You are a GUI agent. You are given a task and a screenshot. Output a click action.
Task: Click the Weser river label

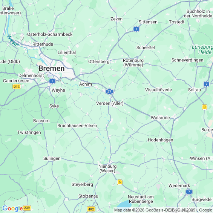point(13,40)
